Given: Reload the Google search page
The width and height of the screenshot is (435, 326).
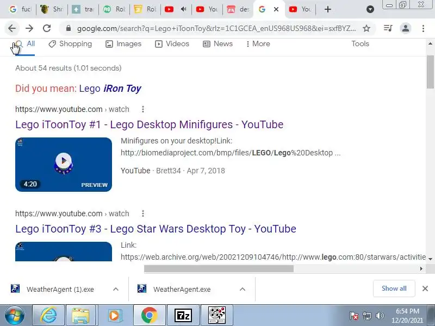Looking at the screenshot, I should coord(47,28).
